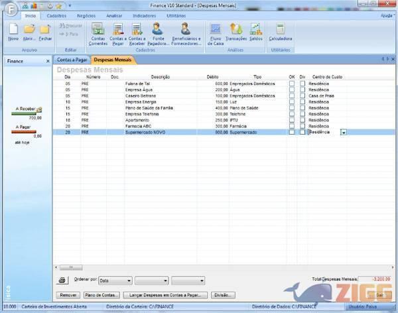Screen dimensions: 398x313
Task: Click the Remover button
Action: [x=68, y=295]
